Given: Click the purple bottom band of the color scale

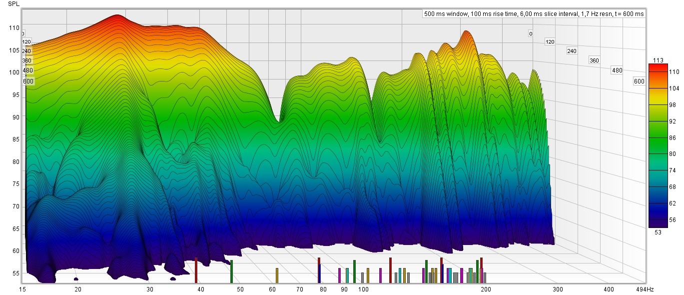Looking at the screenshot, I should pos(658,222).
